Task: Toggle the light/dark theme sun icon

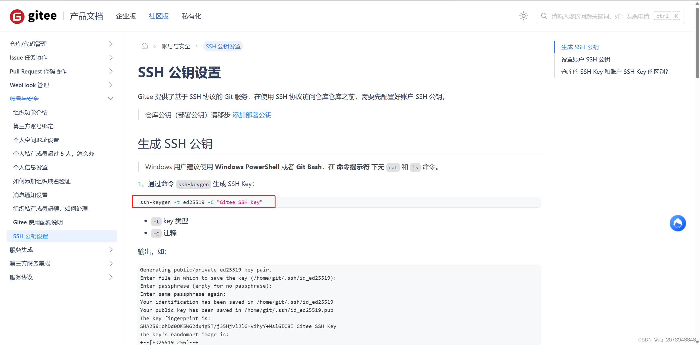Action: click(x=523, y=16)
